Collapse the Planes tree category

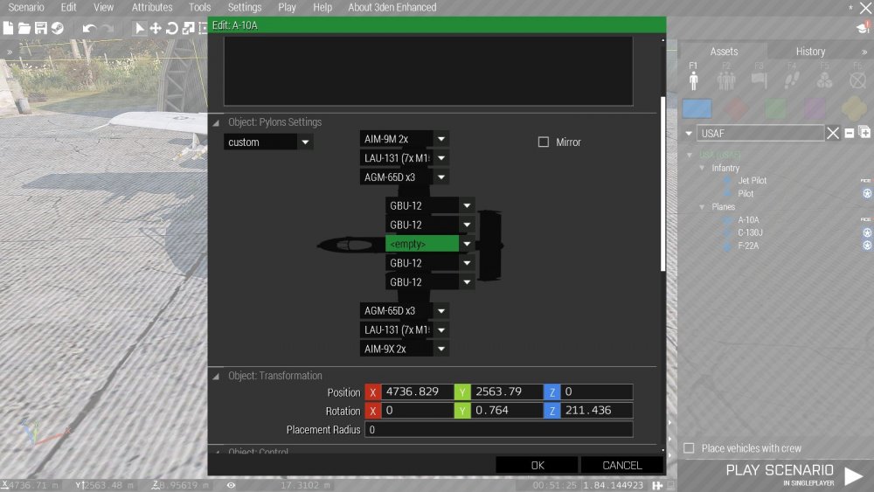click(703, 207)
